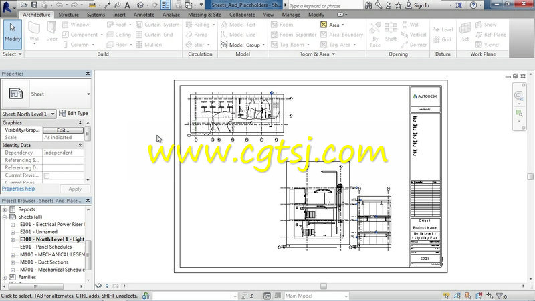Screen dimensions: 535x301
Task: Click the Edit Type button
Action: pyautogui.click(x=74, y=113)
